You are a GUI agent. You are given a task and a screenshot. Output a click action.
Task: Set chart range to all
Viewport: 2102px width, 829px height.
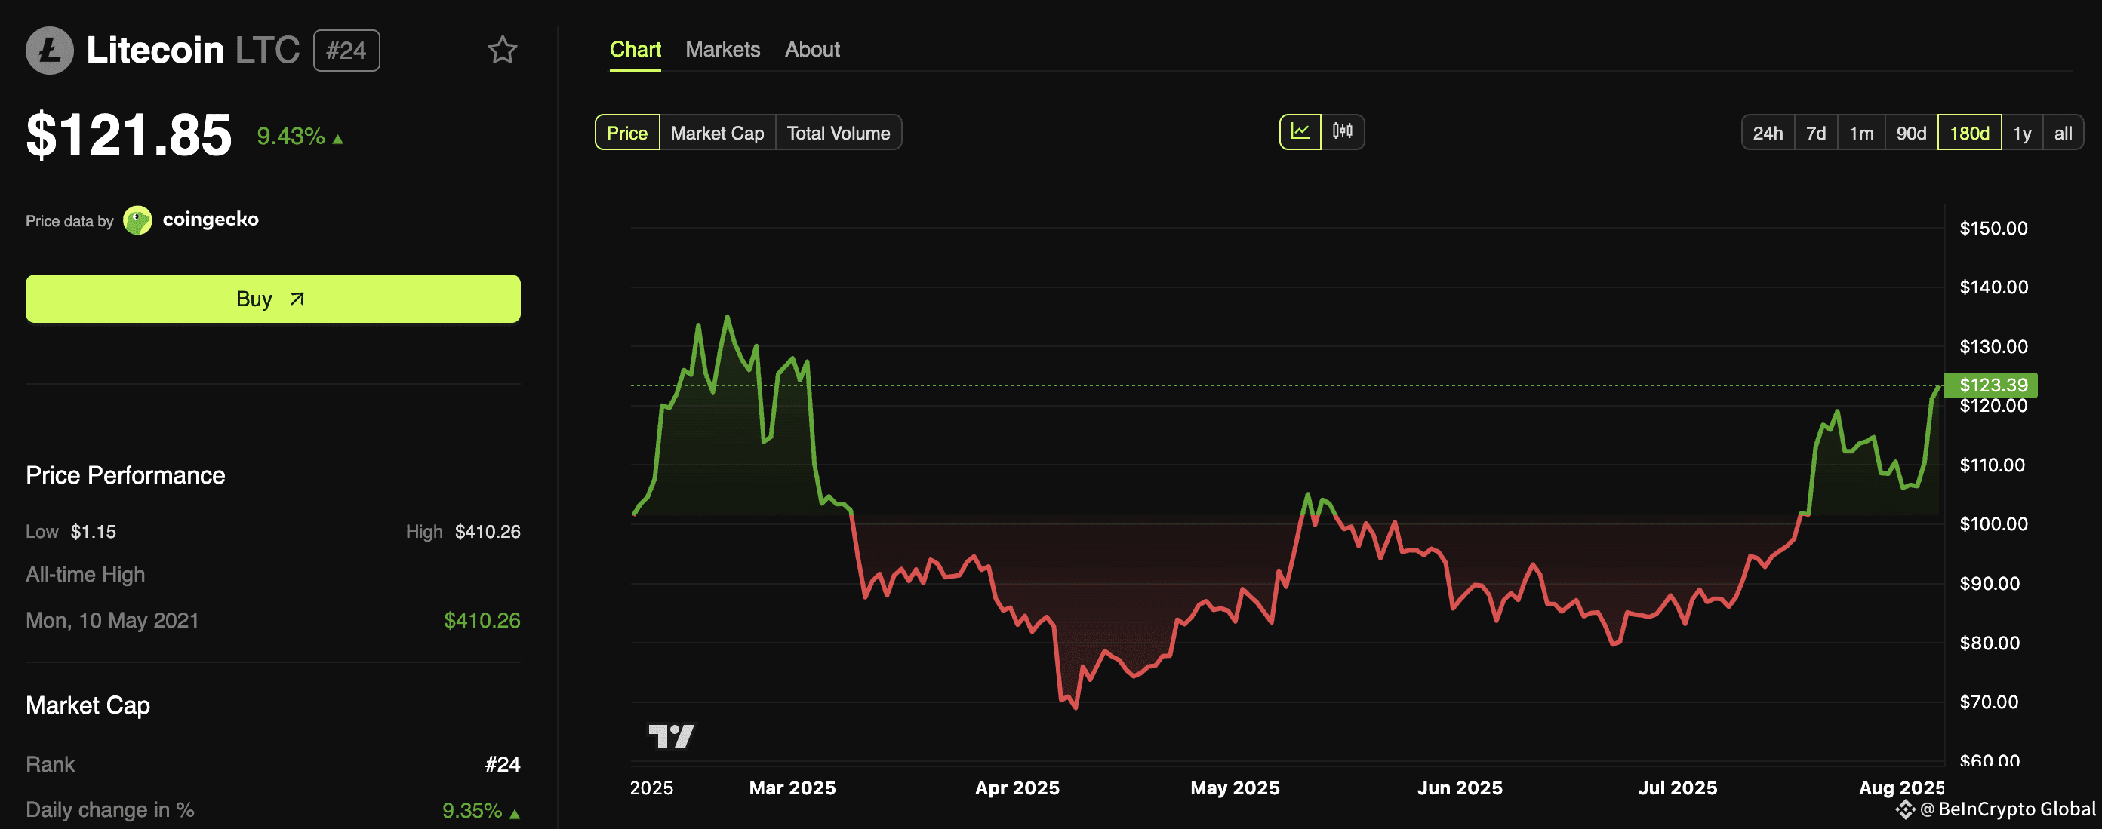pos(2063,133)
